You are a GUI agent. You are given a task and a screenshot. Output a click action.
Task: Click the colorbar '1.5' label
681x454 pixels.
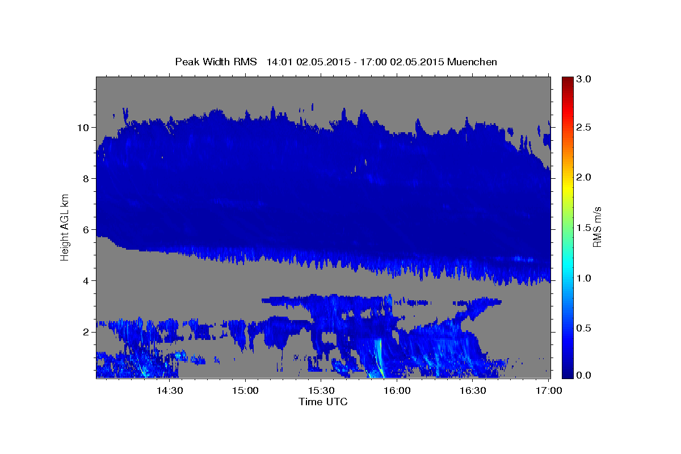584,228
